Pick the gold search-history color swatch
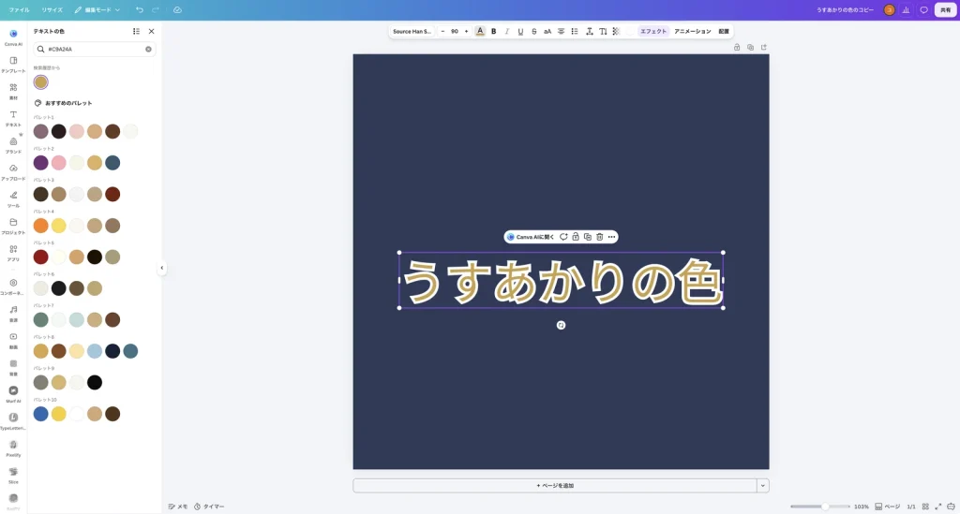 click(41, 81)
